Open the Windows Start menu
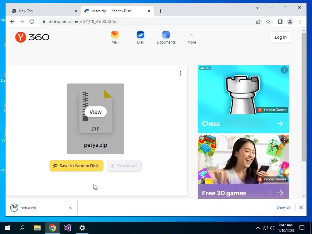 [7, 228]
